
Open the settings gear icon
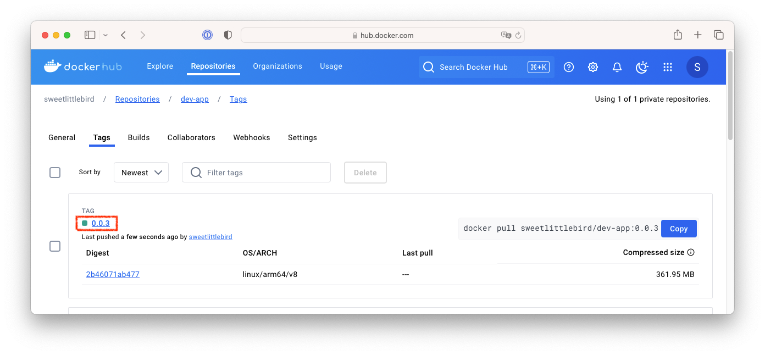pyautogui.click(x=592, y=67)
